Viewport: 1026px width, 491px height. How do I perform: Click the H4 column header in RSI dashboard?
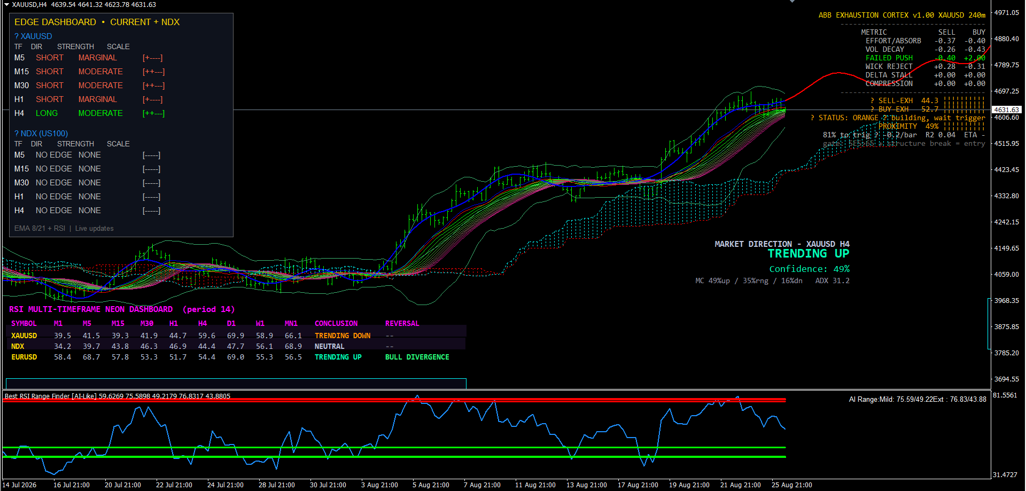(203, 323)
